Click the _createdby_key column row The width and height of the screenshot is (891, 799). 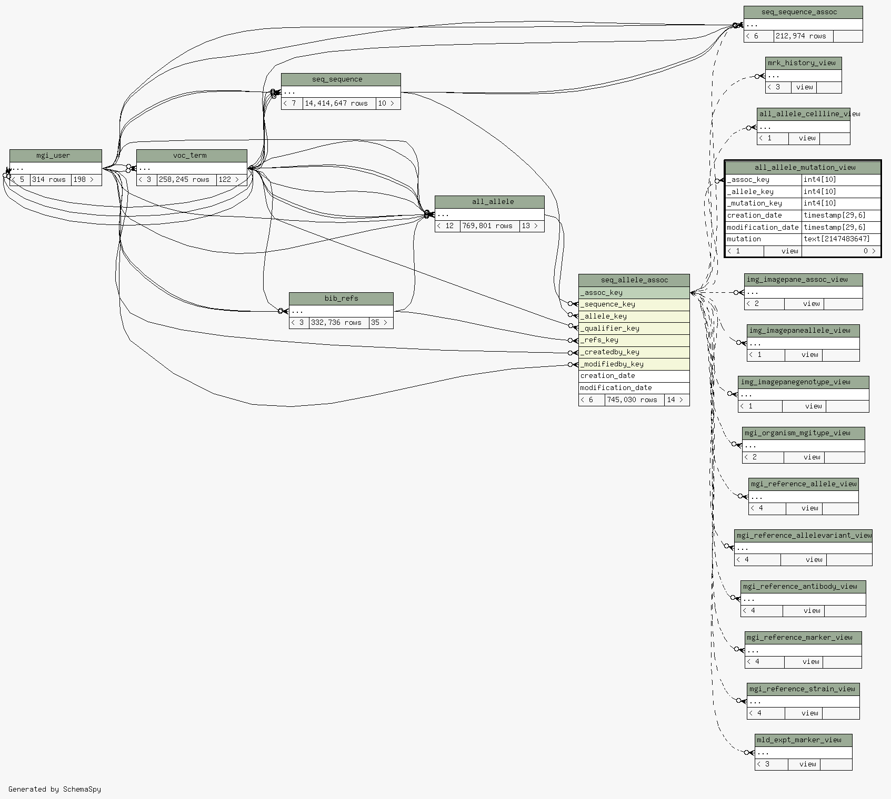tap(634, 352)
